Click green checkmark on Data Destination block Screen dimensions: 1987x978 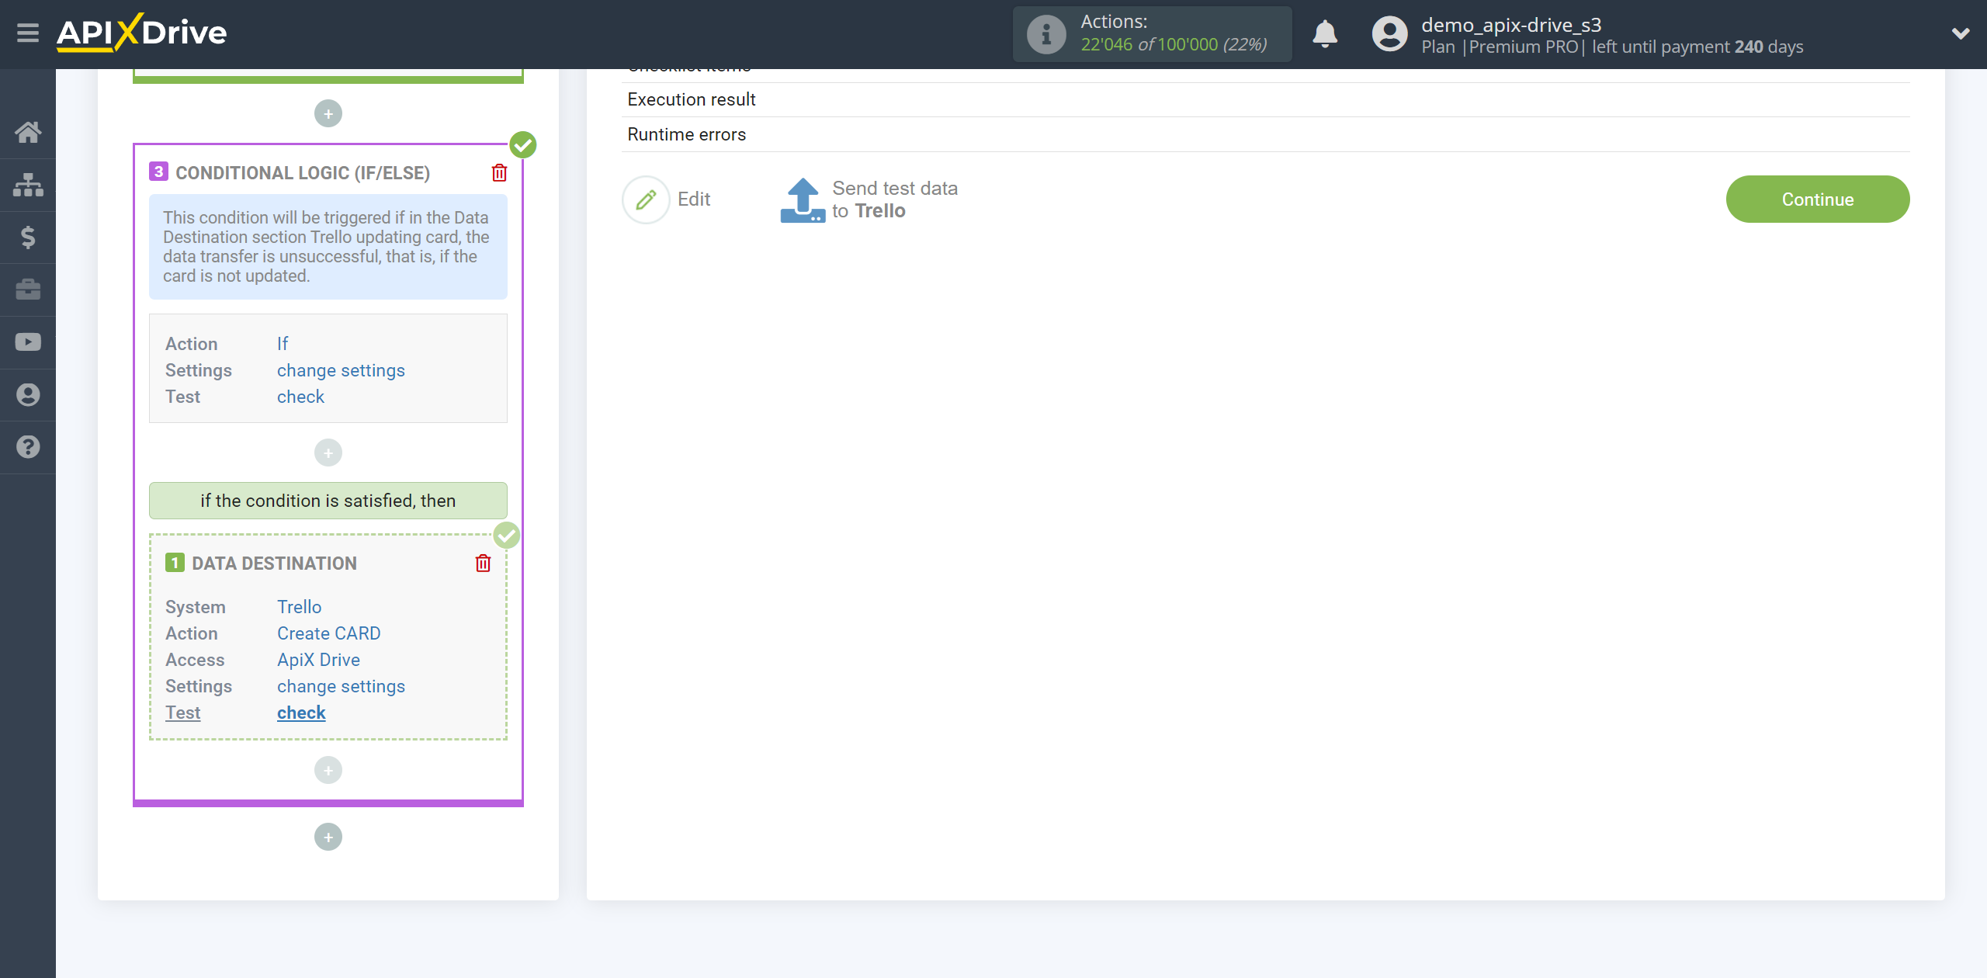[x=507, y=535]
